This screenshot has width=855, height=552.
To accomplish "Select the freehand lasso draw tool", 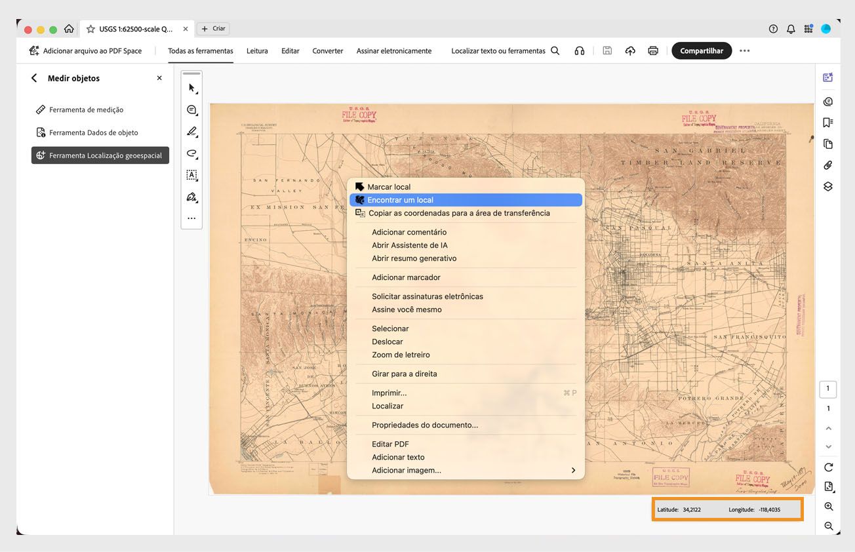I will coord(191,153).
